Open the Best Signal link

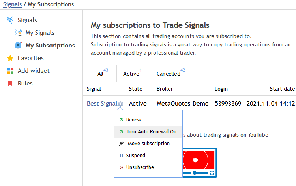pos(102,104)
